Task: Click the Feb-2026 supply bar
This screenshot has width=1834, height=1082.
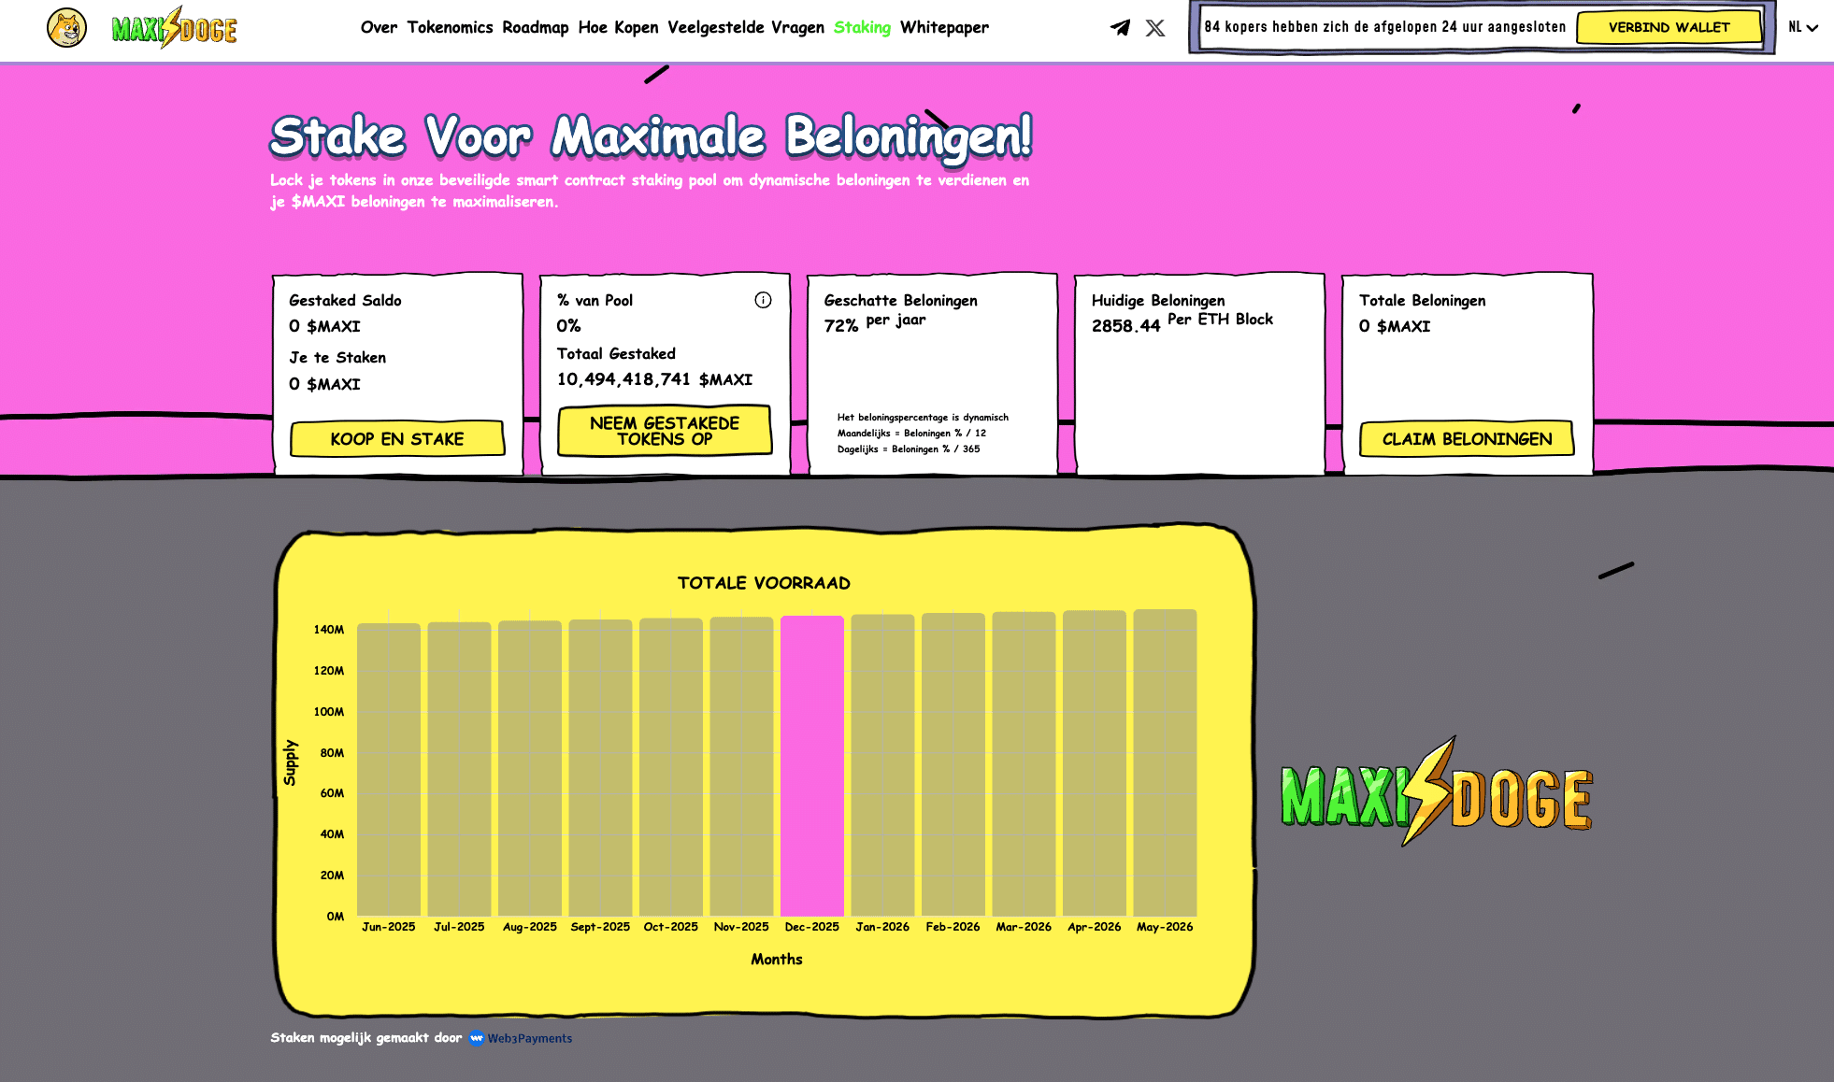Action: (x=953, y=764)
